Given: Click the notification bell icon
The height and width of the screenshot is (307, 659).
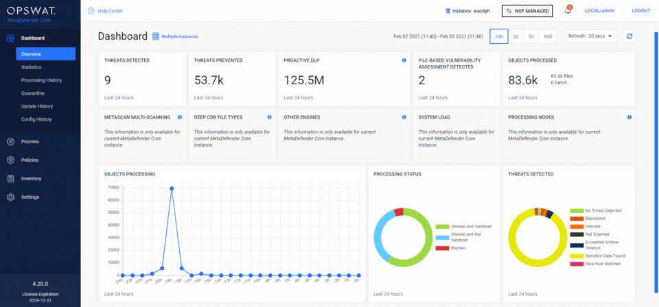Looking at the screenshot, I should click(x=568, y=11).
